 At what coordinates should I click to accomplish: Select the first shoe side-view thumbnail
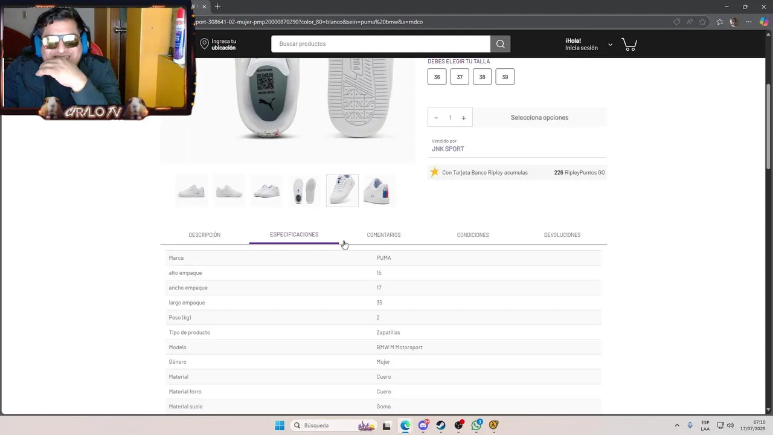[191, 190]
